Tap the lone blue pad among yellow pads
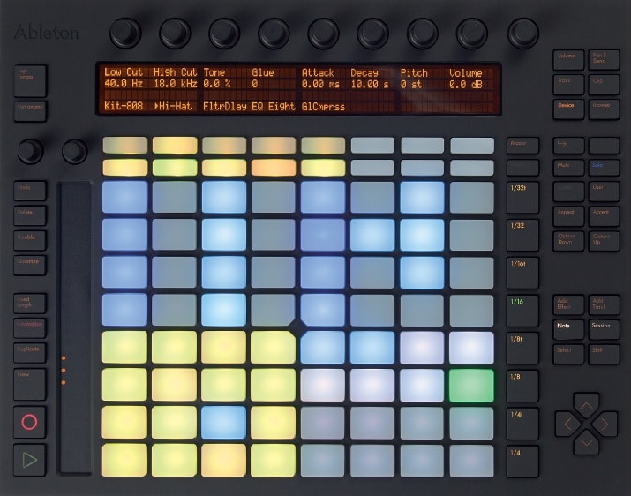This screenshot has height=496, width=631. (224, 423)
